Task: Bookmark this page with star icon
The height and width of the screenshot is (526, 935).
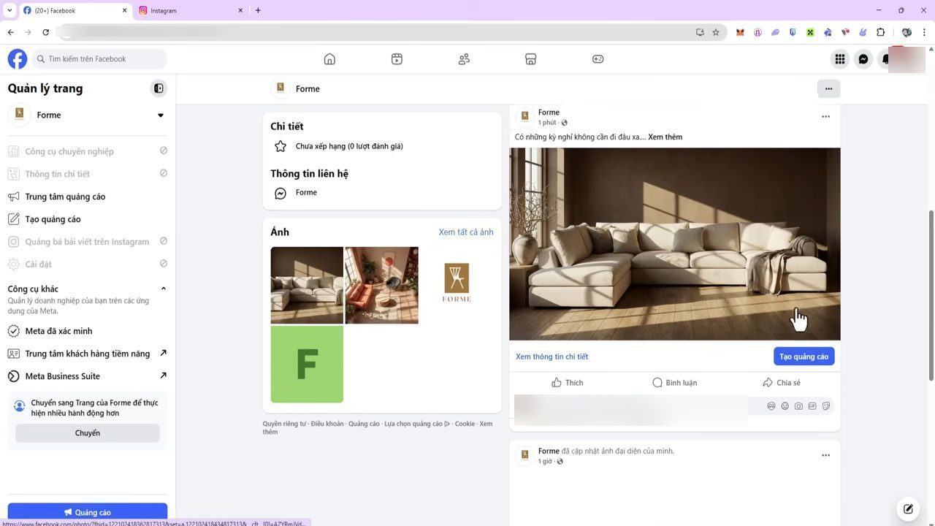Action: (x=716, y=32)
